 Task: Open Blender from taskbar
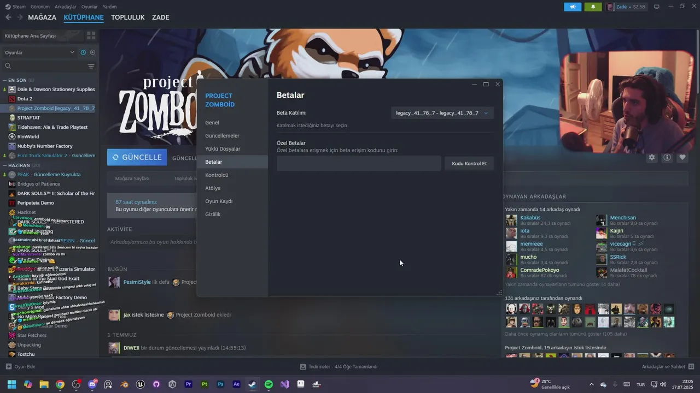tap(125, 384)
